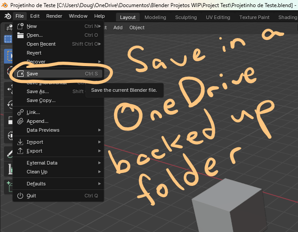Open the viewport Add menu
This screenshot has width=298, height=232.
tap(118, 28)
